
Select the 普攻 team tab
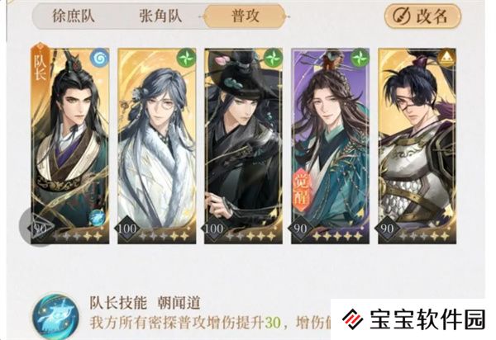coord(246,16)
